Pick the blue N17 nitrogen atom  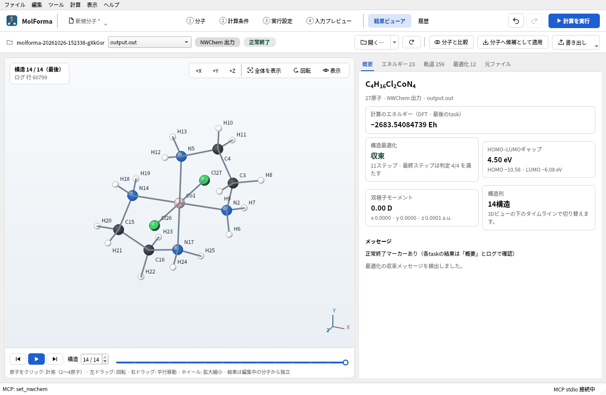tap(178, 250)
